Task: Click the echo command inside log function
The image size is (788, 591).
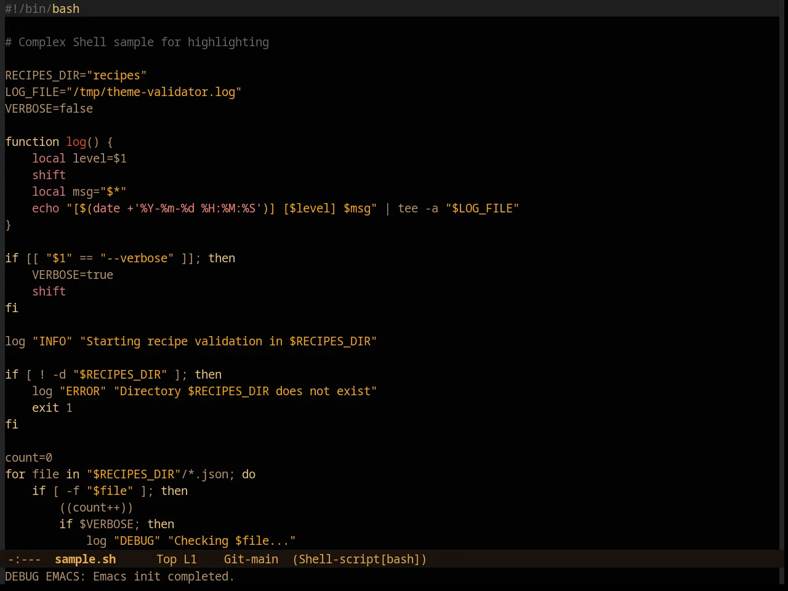Action: pyautogui.click(x=46, y=208)
